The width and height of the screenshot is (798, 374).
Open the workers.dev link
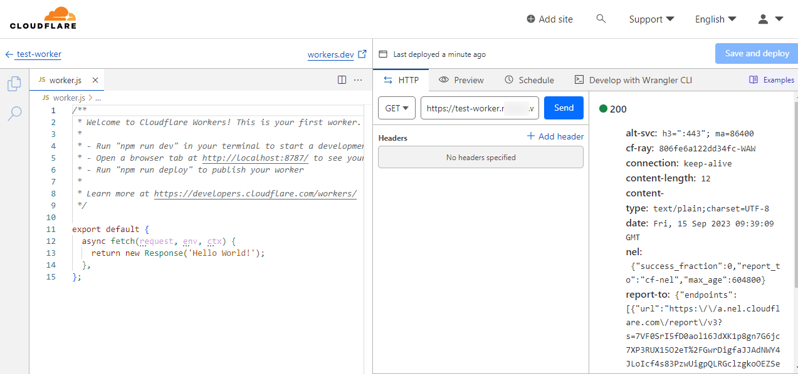[331, 54]
